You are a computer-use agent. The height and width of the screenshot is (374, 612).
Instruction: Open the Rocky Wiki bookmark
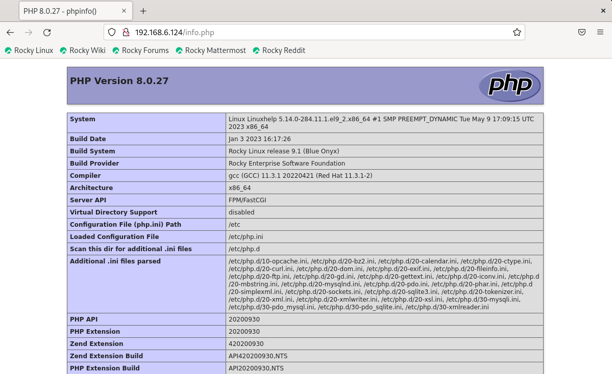coord(83,50)
